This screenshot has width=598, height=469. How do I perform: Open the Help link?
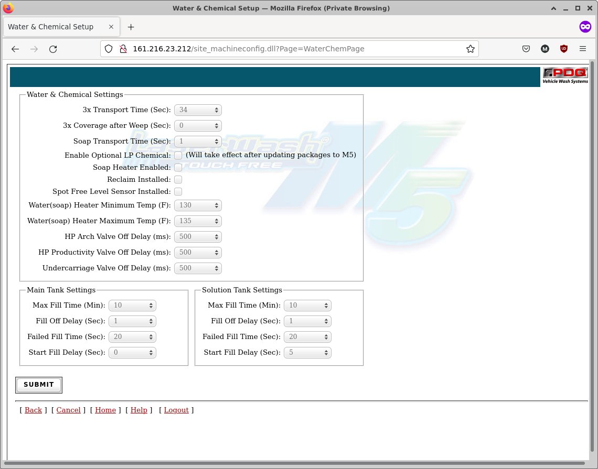[x=139, y=410]
